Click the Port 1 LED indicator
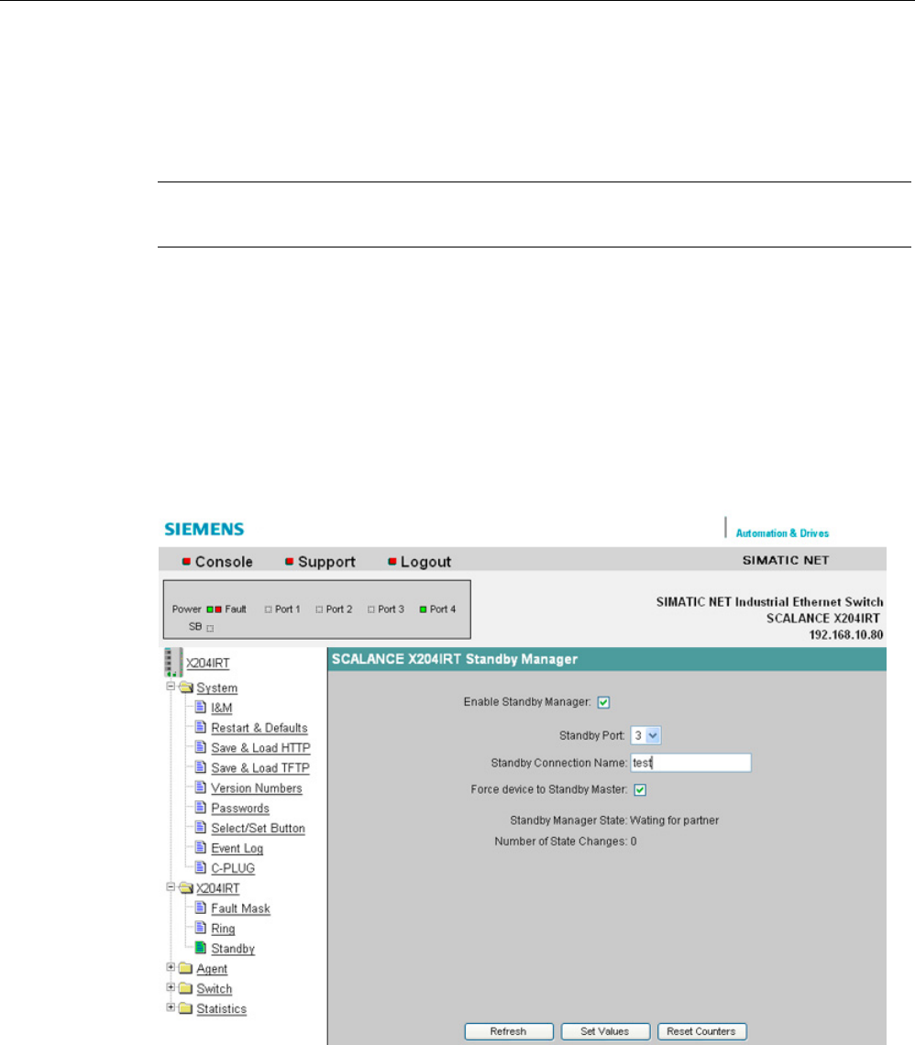Image resolution: width=915 pixels, height=1045 pixels. pos(268,610)
